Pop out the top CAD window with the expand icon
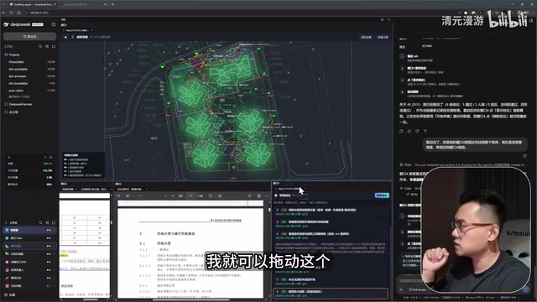The width and height of the screenshot is (537, 302). [x=383, y=20]
